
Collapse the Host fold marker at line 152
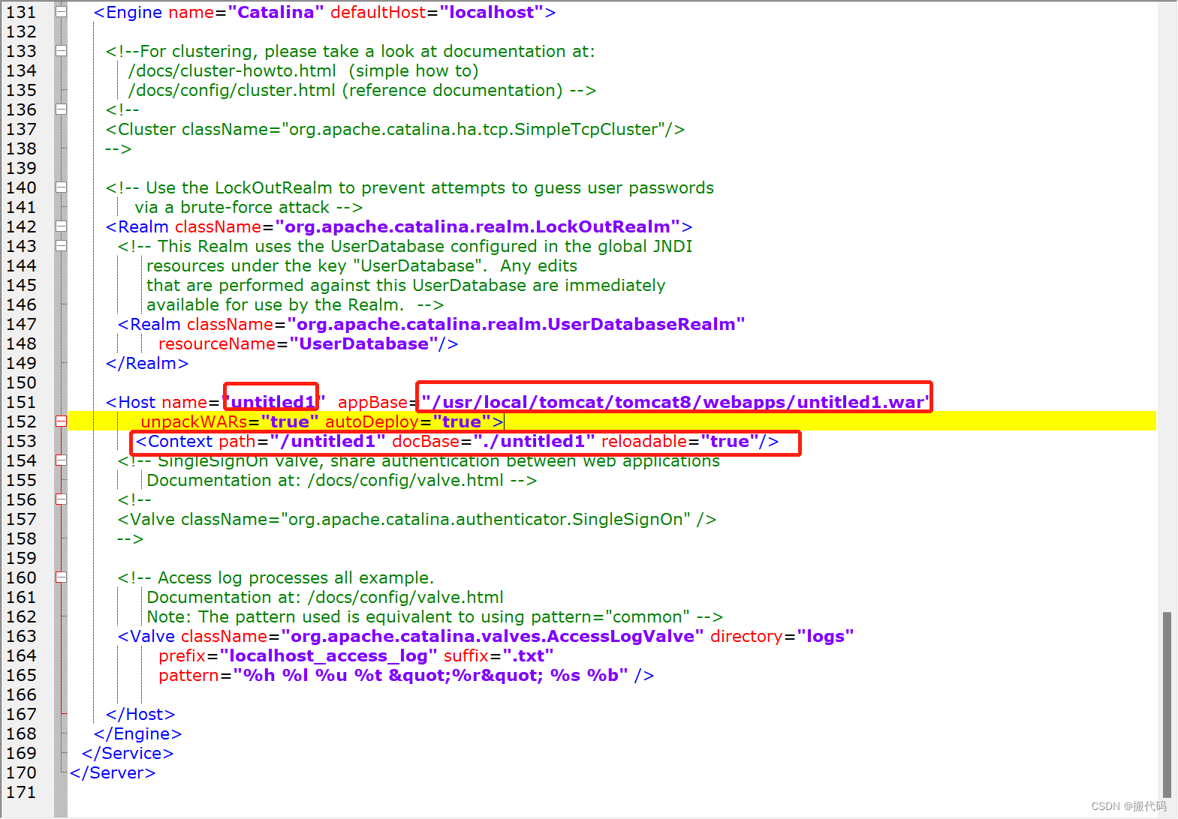coord(61,421)
